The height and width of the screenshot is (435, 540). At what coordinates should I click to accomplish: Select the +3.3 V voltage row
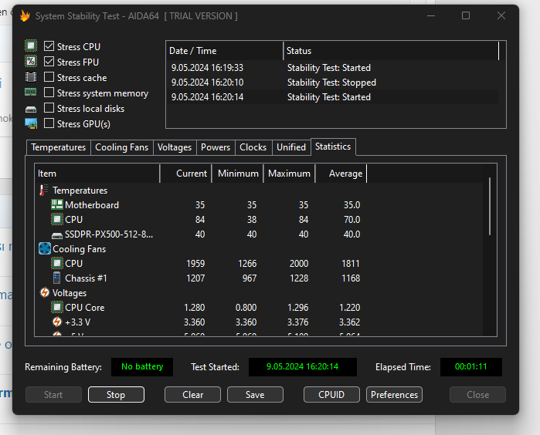[260, 322]
